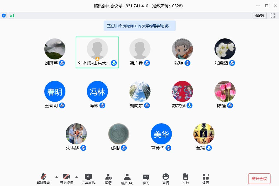Click the 正在讲话 speaker banner
The image size is (279, 186).
coord(139,26)
